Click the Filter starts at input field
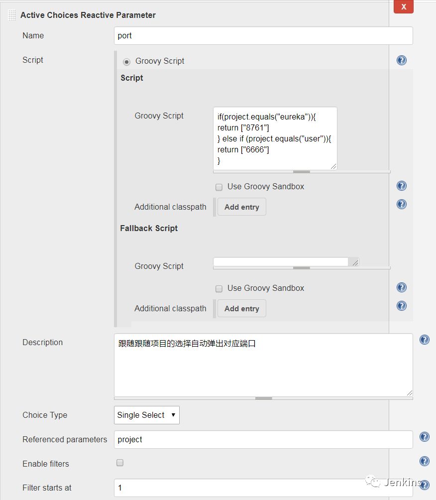Screen dimensions: 436x500 click(x=263, y=488)
